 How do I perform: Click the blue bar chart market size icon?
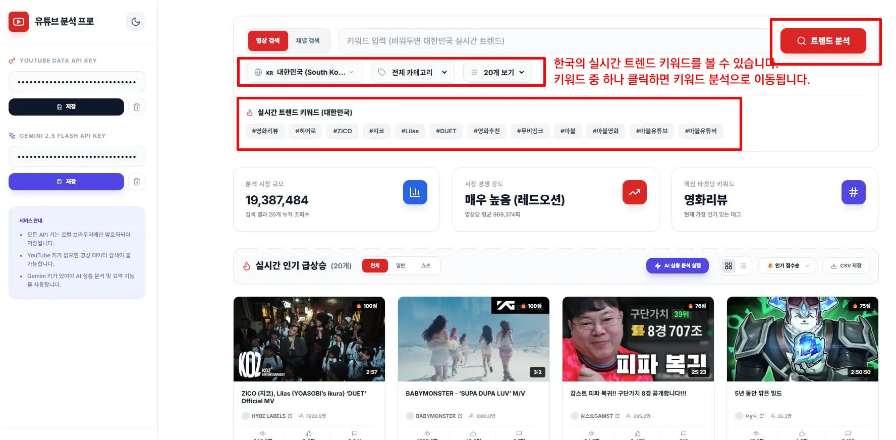(x=415, y=192)
